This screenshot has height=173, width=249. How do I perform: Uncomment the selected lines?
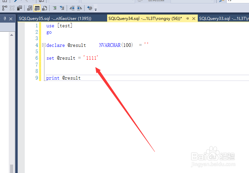[x=62, y=8]
